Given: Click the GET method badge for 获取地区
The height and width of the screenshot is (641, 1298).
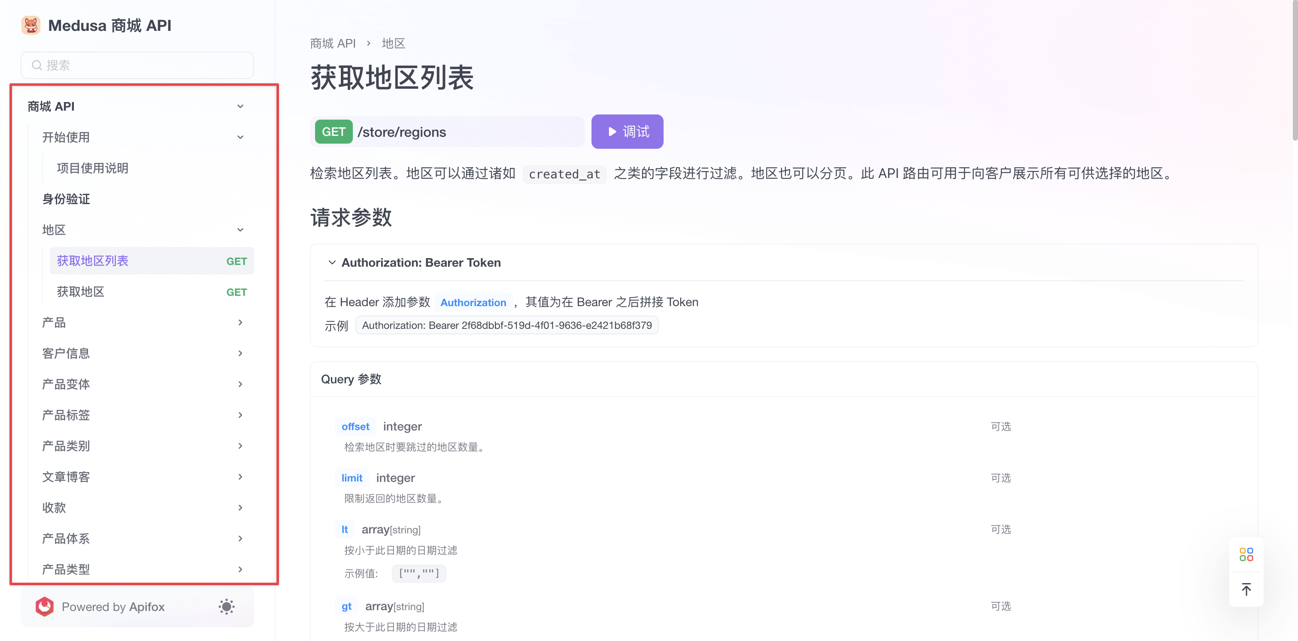Looking at the screenshot, I should pyautogui.click(x=238, y=292).
